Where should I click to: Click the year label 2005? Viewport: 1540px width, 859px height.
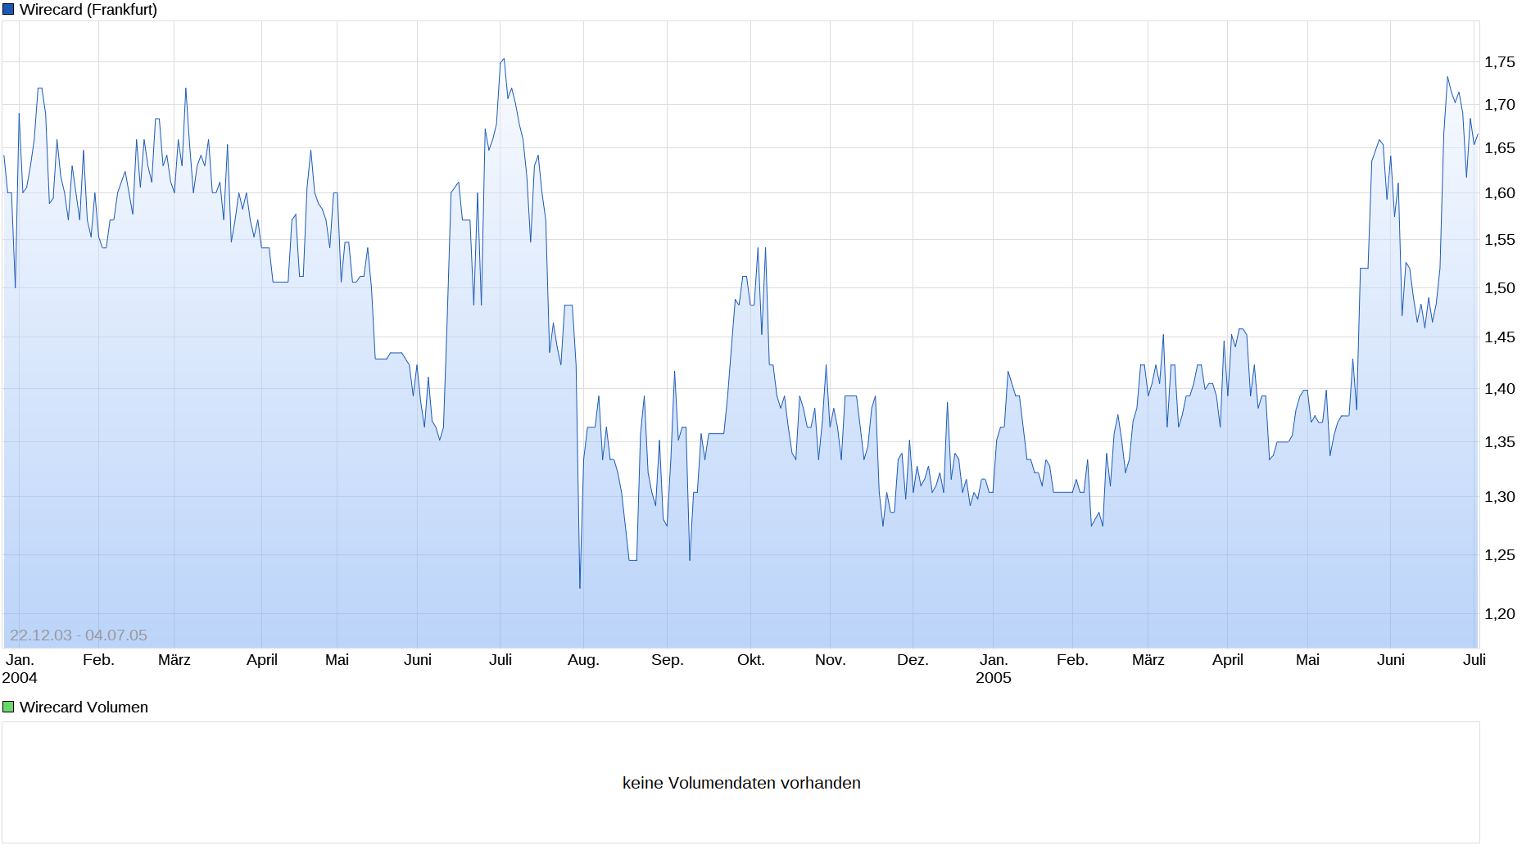994,678
